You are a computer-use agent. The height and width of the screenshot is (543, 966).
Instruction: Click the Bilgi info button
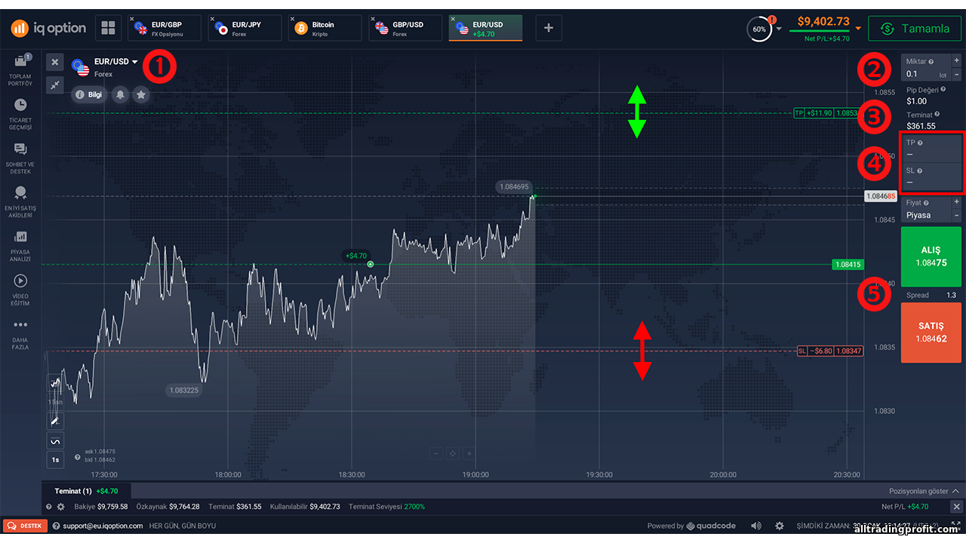pyautogui.click(x=89, y=95)
